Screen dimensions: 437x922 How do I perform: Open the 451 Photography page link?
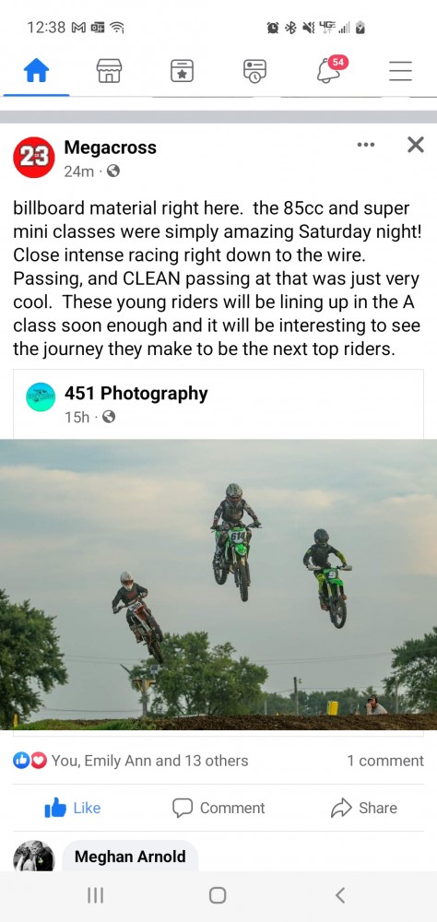(136, 394)
